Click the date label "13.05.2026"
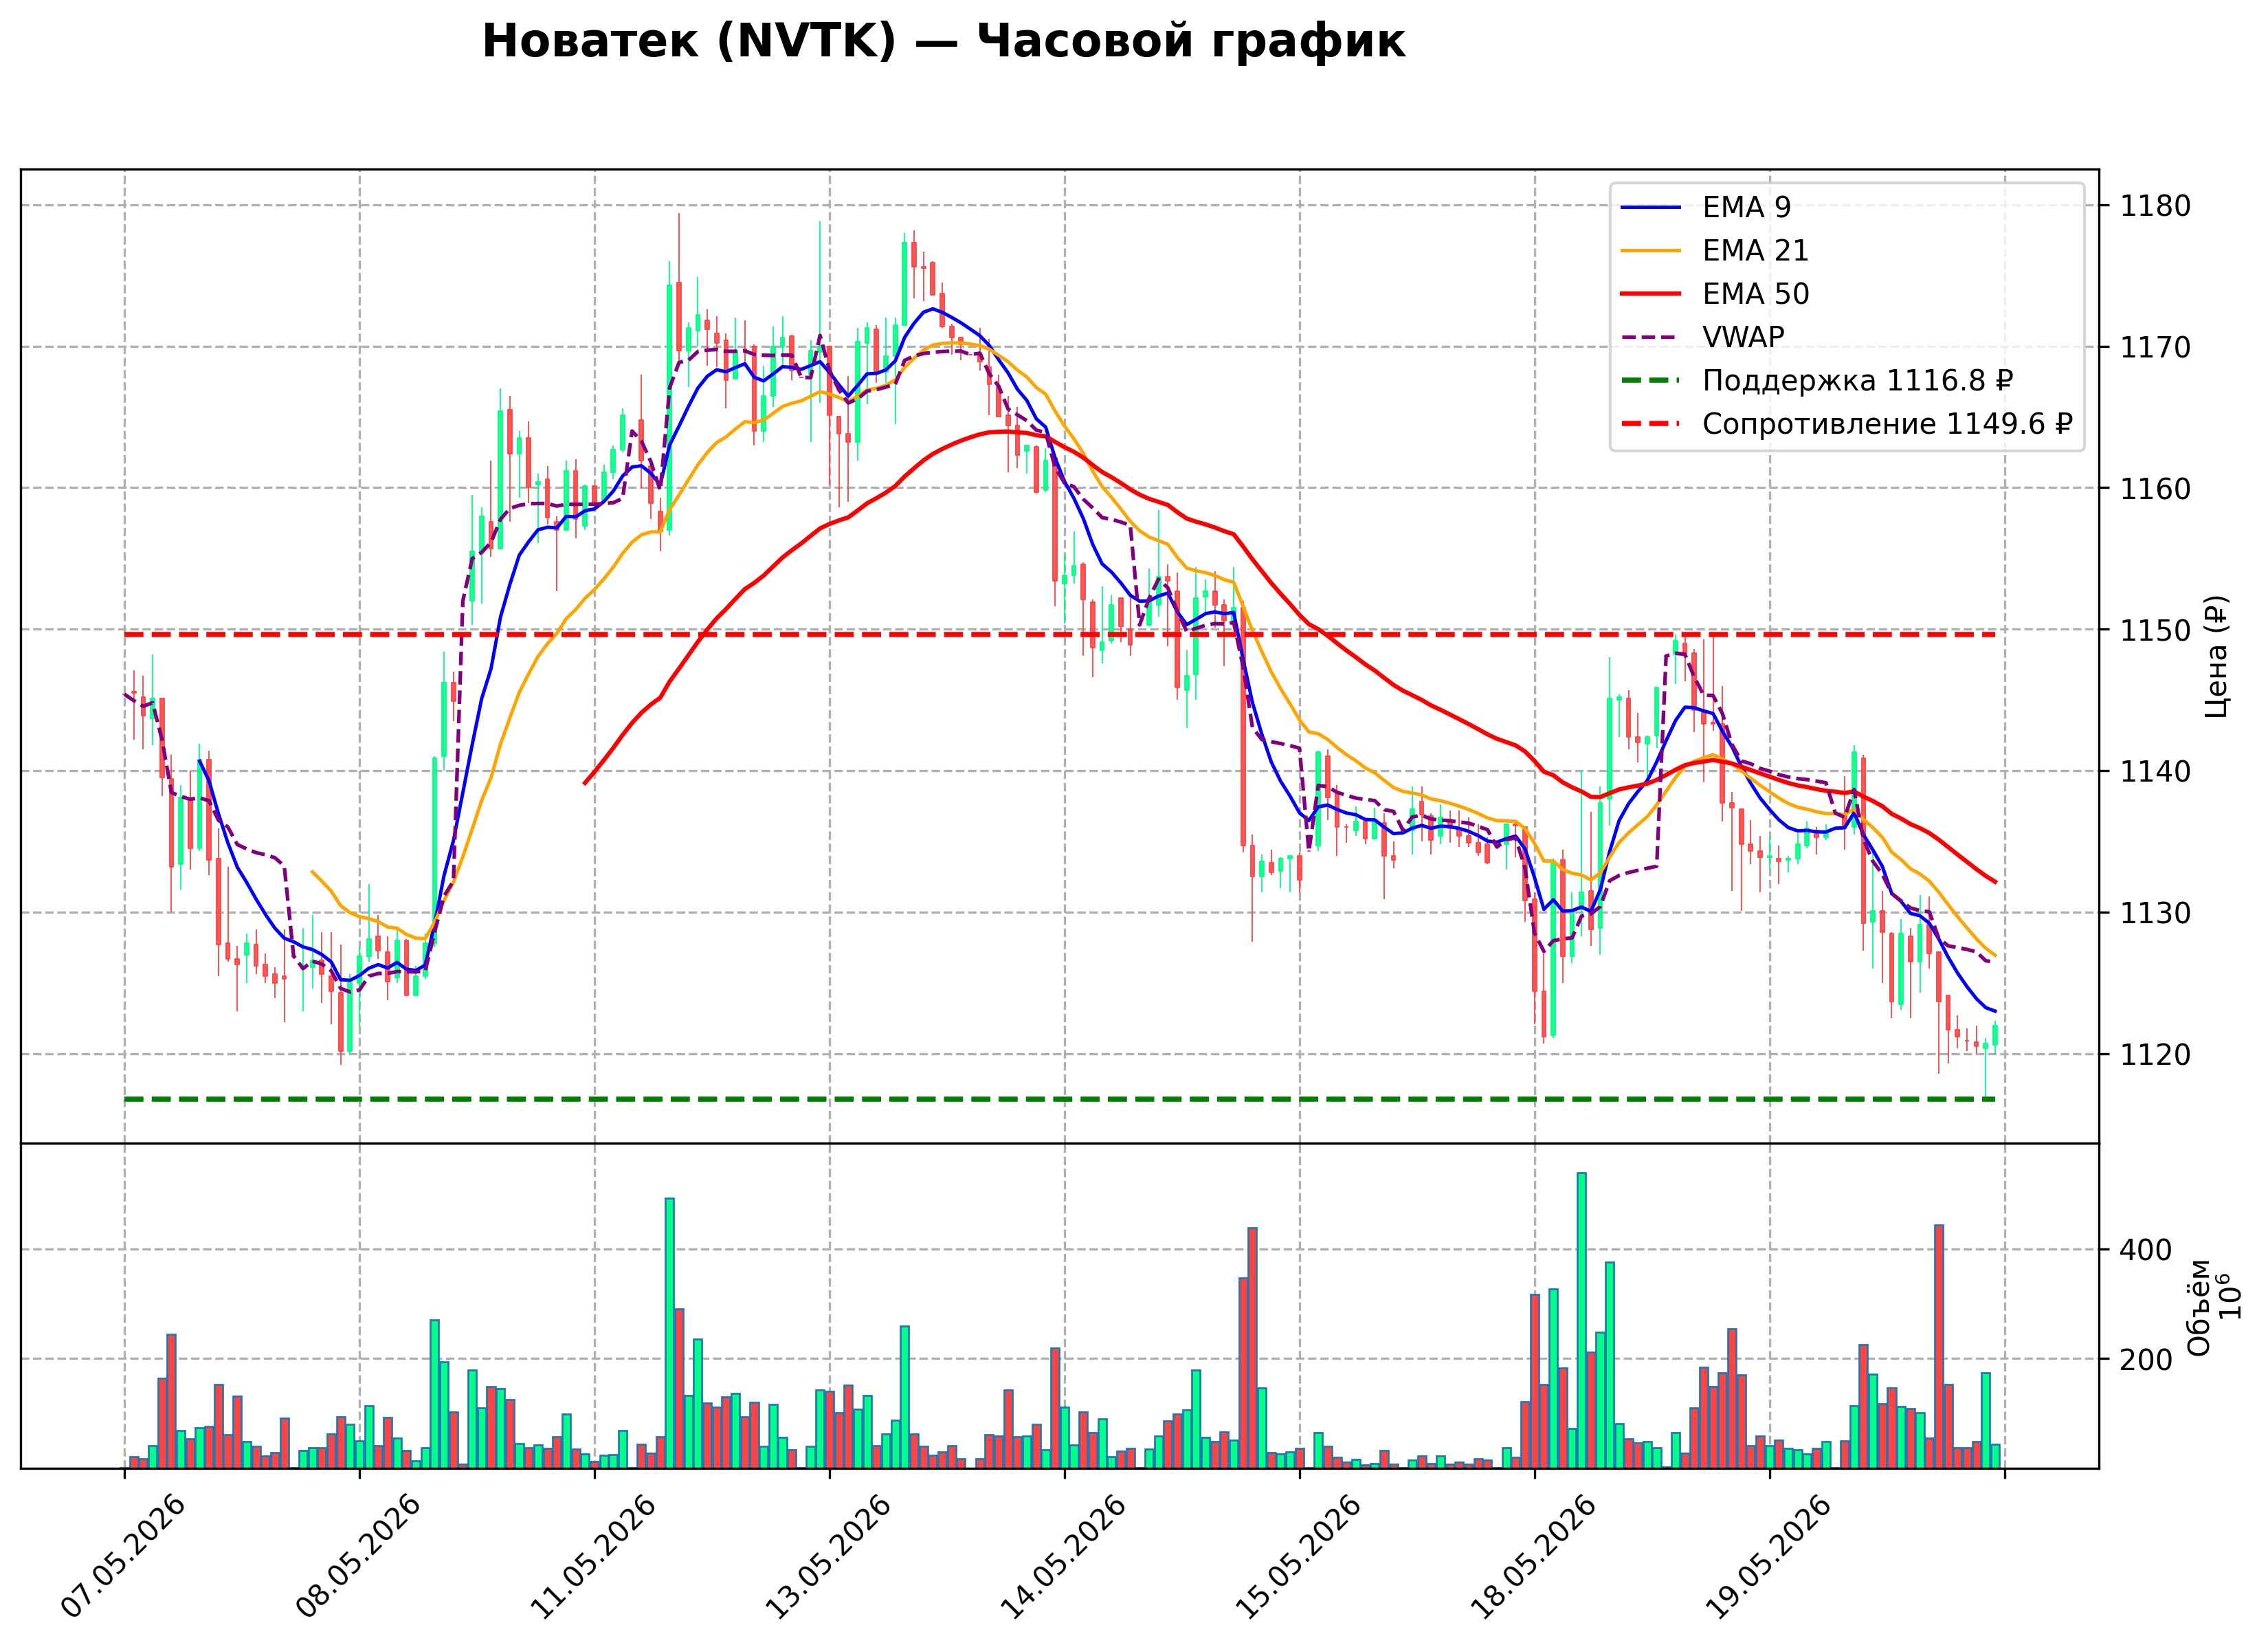Viewport: 2268px width, 1645px height. point(828,1557)
